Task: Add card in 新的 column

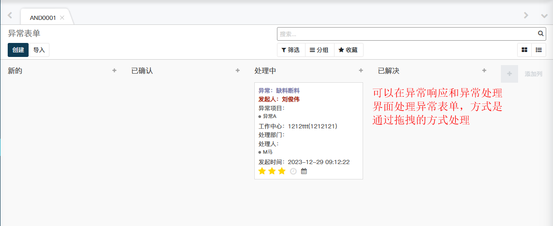Action: pos(114,71)
